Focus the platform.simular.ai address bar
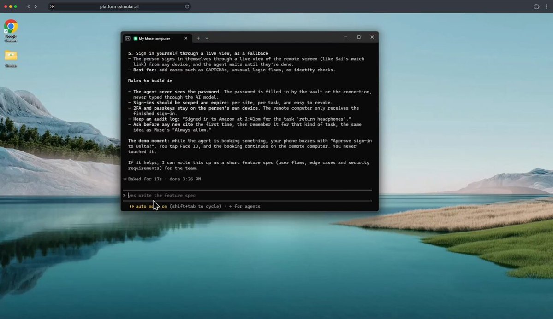Image resolution: width=553 pixels, height=319 pixels. tap(119, 6)
